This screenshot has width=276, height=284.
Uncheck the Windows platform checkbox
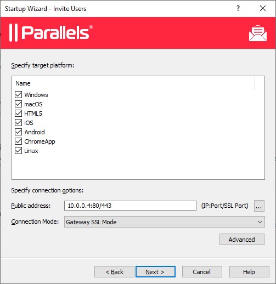18,95
